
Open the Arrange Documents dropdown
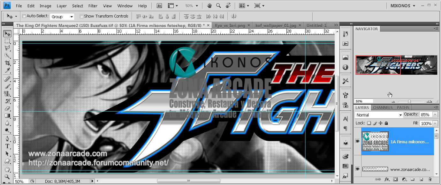244,6
